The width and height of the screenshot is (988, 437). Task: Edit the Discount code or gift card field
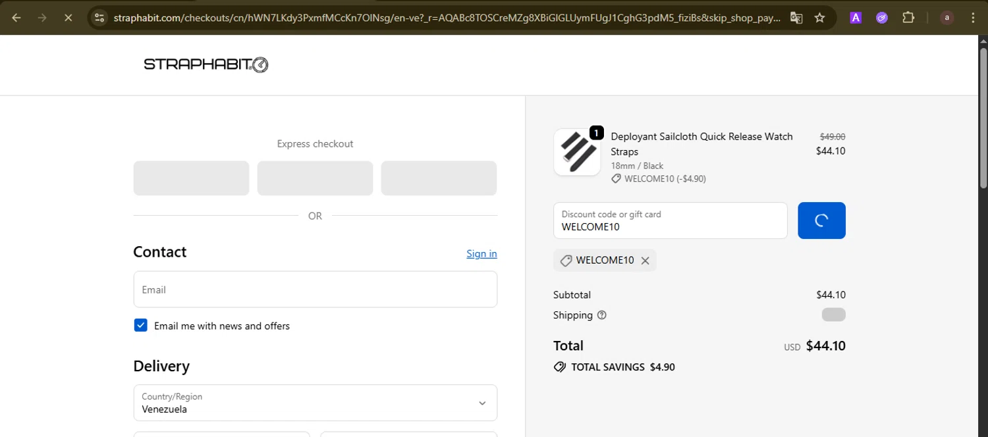point(670,220)
